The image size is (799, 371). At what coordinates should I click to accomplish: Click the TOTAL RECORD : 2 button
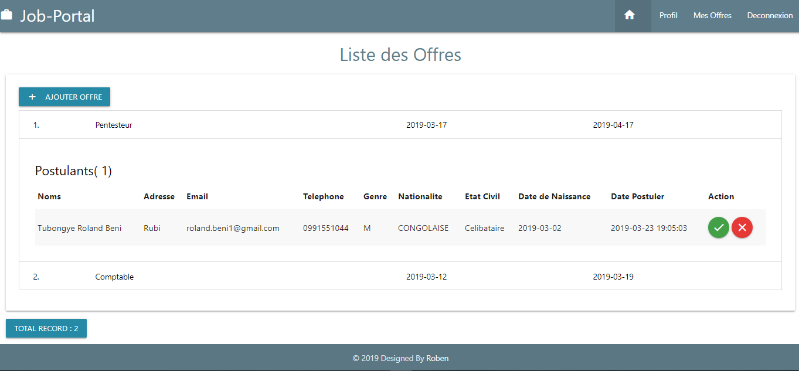pos(46,329)
